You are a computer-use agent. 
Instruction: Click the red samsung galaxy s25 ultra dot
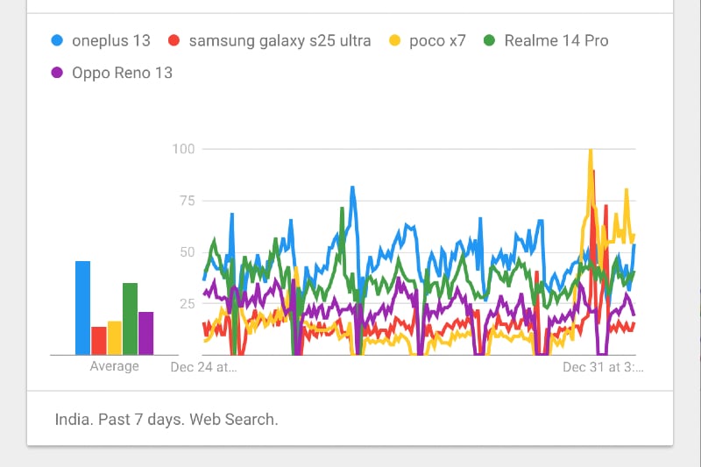click(173, 40)
